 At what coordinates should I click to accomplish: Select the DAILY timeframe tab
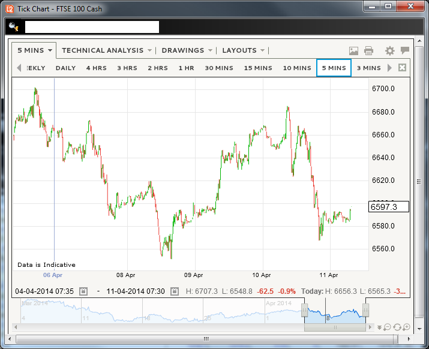coord(65,68)
